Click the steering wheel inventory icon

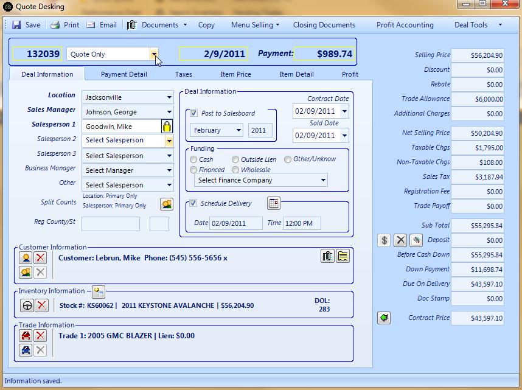click(27, 305)
